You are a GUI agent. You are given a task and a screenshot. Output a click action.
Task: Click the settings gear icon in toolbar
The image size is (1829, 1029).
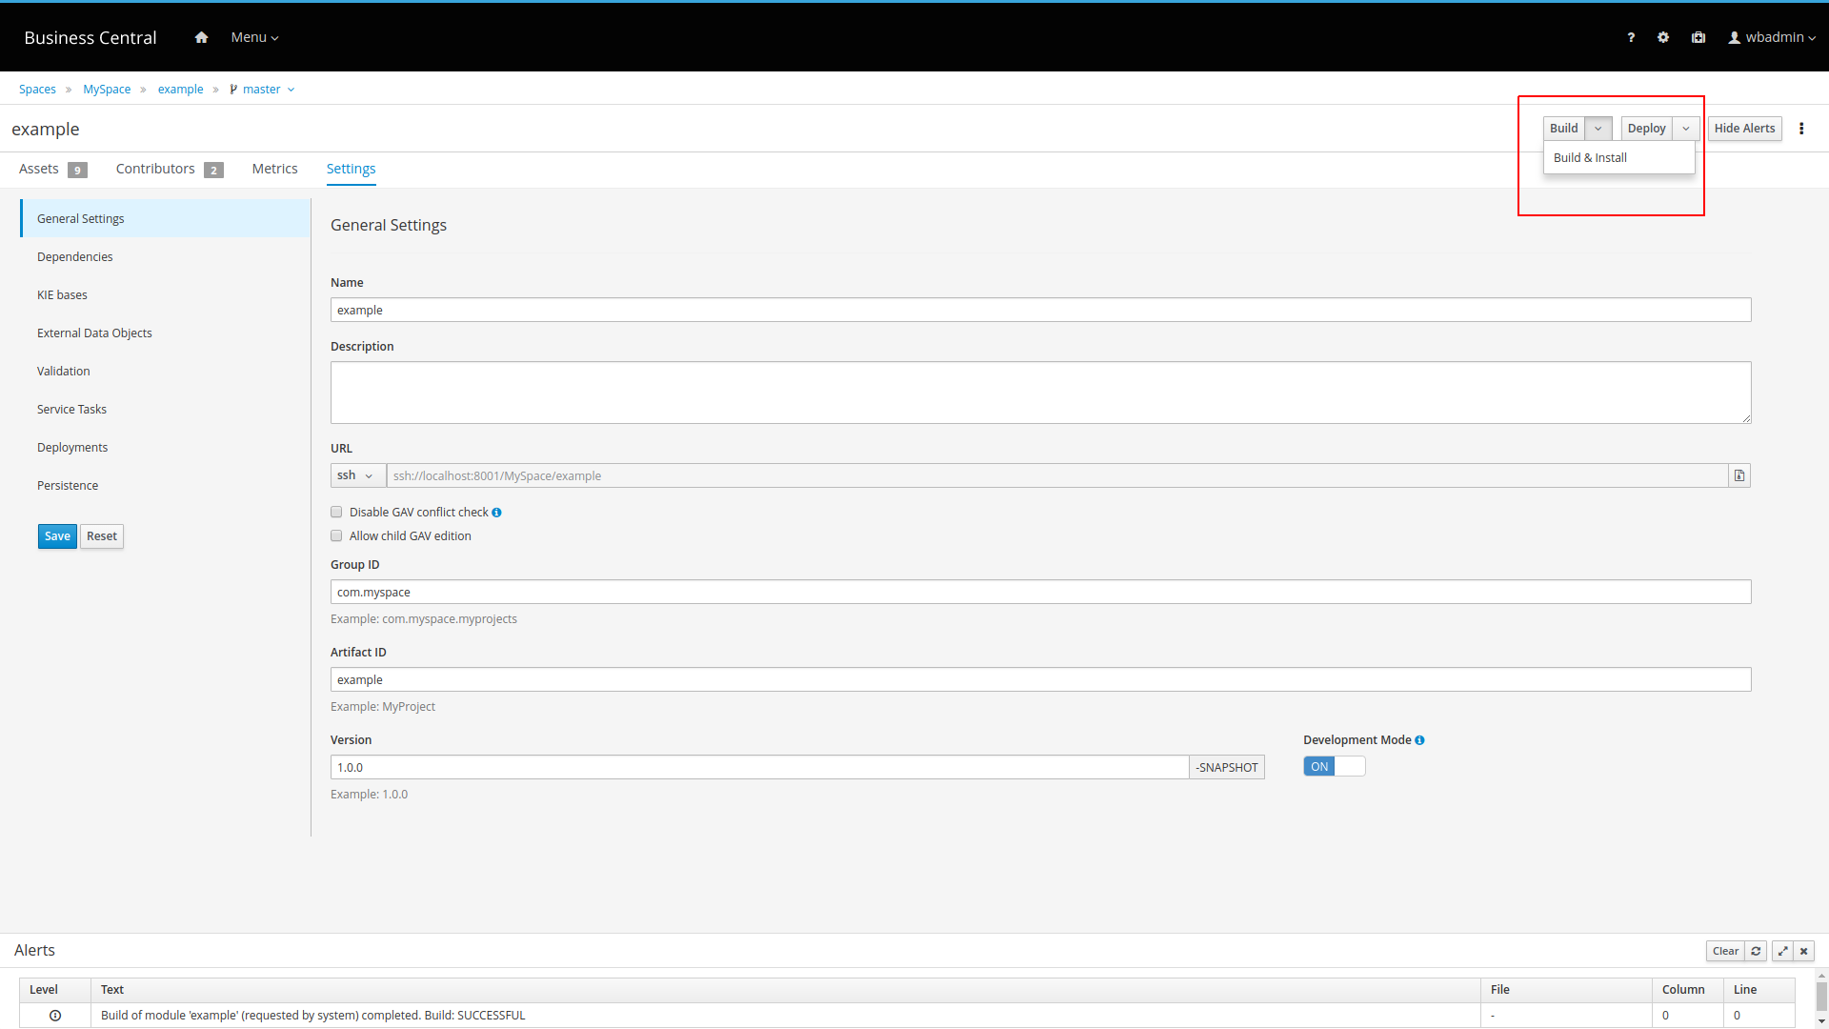pyautogui.click(x=1663, y=38)
